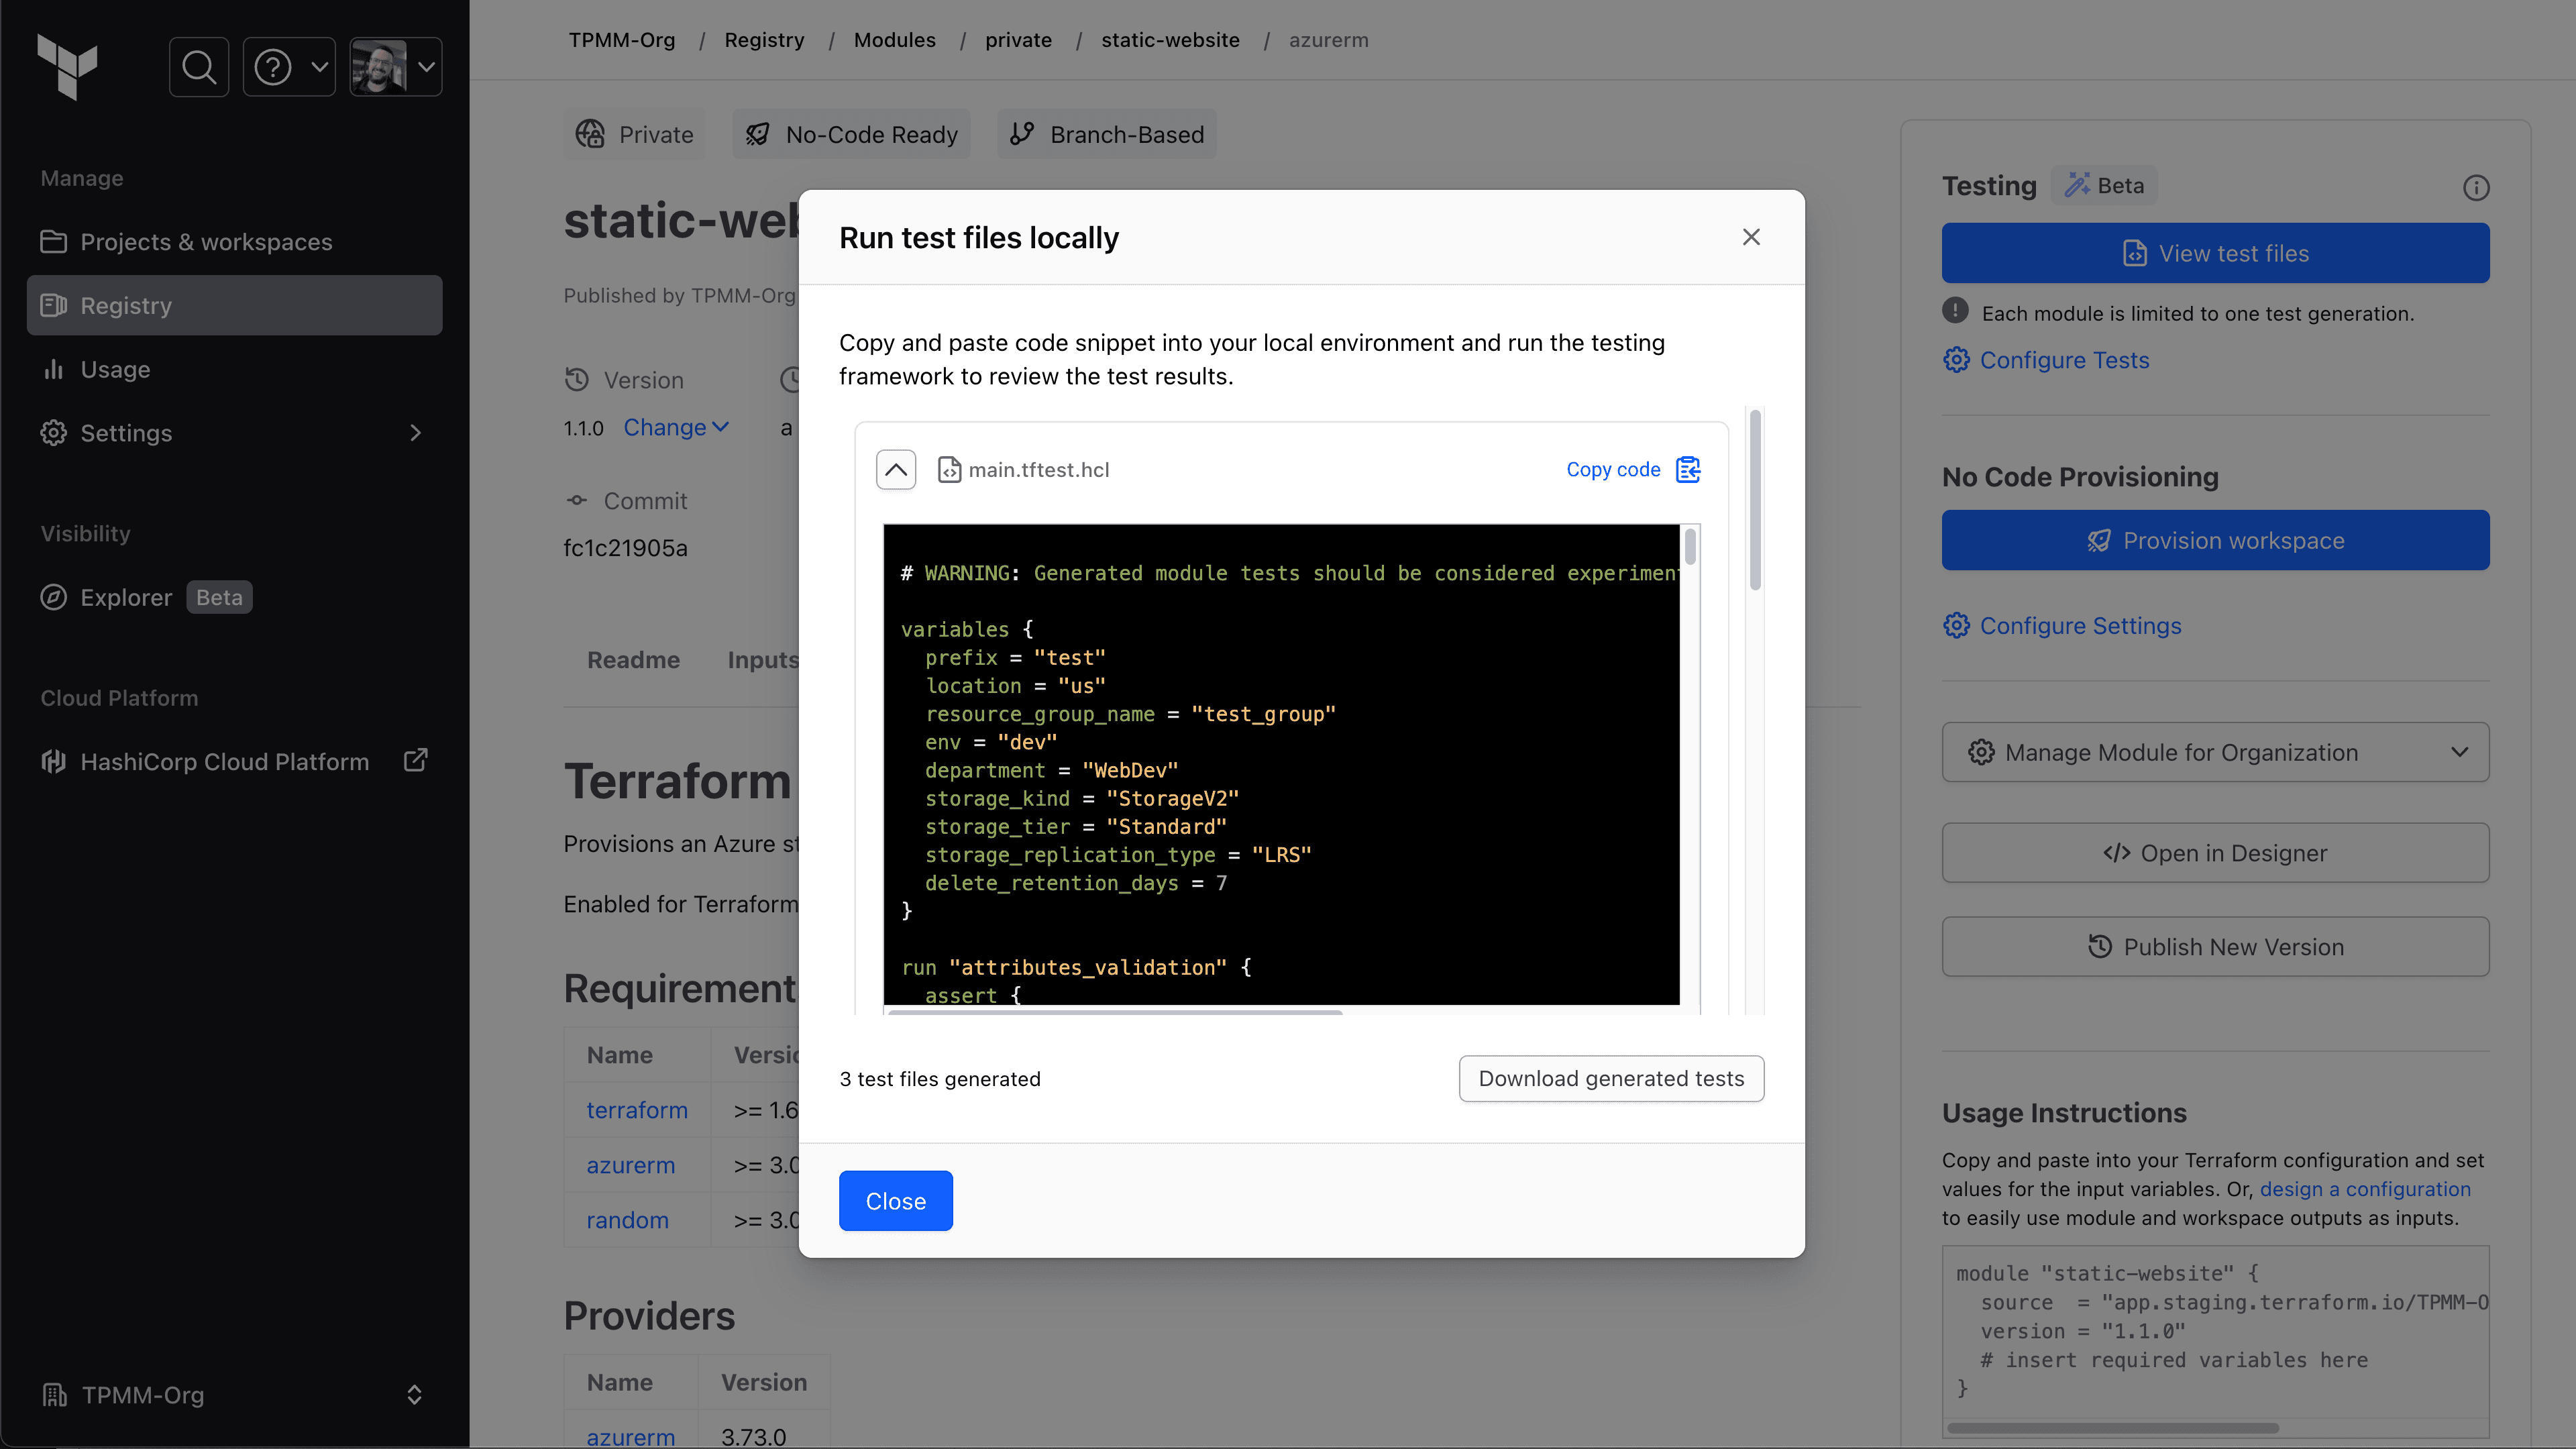
Task: Click the dialog's vertical scrollbar
Action: [x=1754, y=500]
